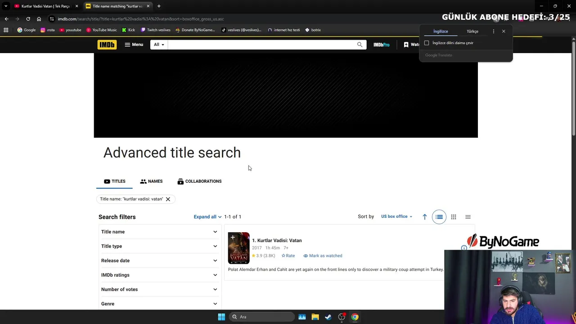Select the detailed list view icon
The height and width of the screenshot is (324, 576).
[439, 217]
